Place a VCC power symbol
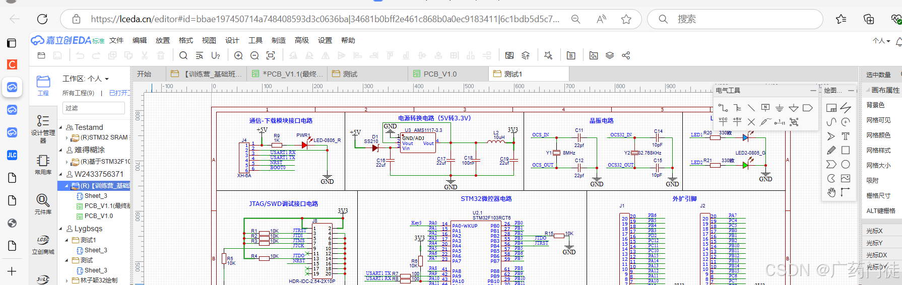This screenshot has width=902, height=285. click(723, 122)
